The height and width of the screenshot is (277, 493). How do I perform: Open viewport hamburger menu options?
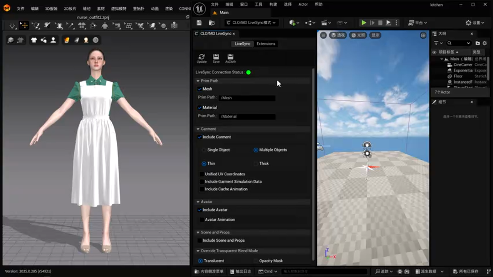[323, 35]
